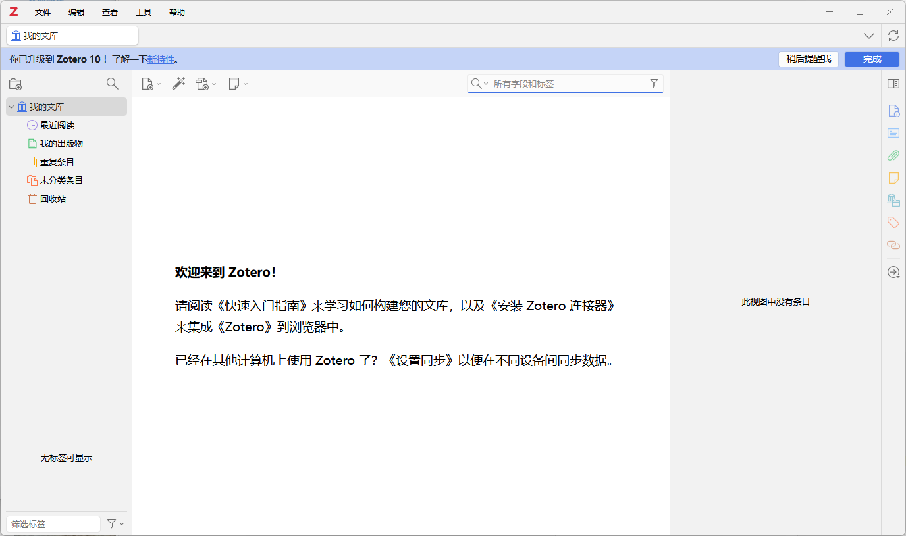Click the blue 完成 button
This screenshot has width=906, height=536.
872,59
